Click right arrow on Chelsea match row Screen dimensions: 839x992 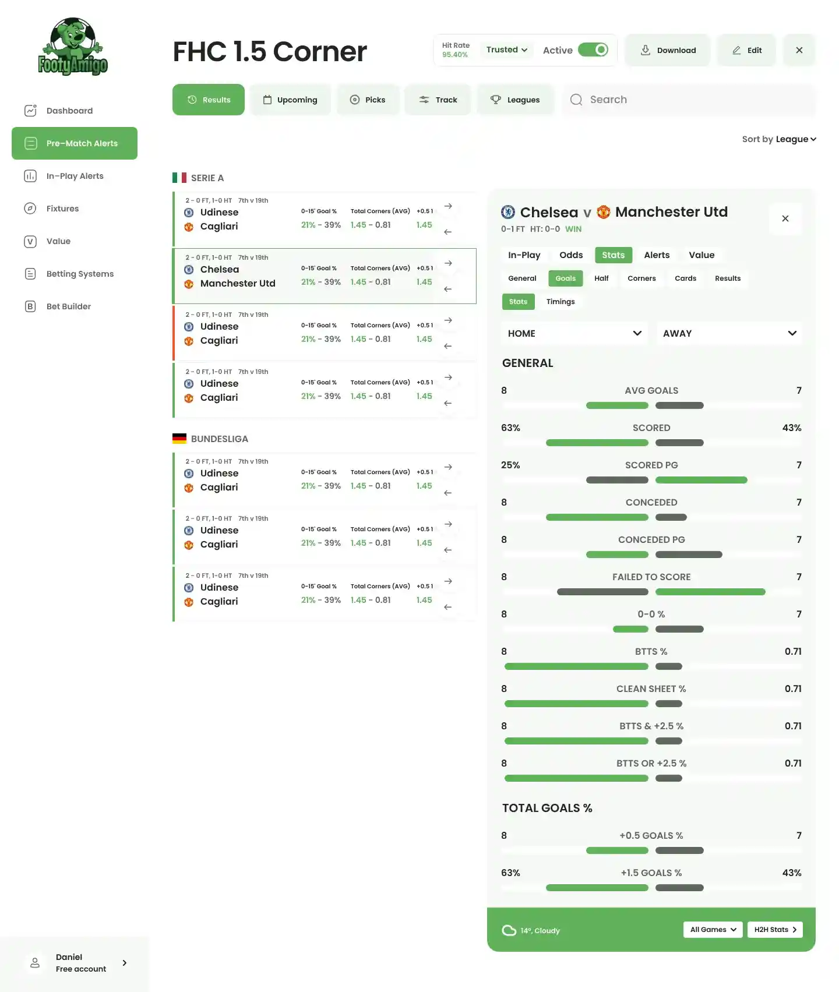448,263
